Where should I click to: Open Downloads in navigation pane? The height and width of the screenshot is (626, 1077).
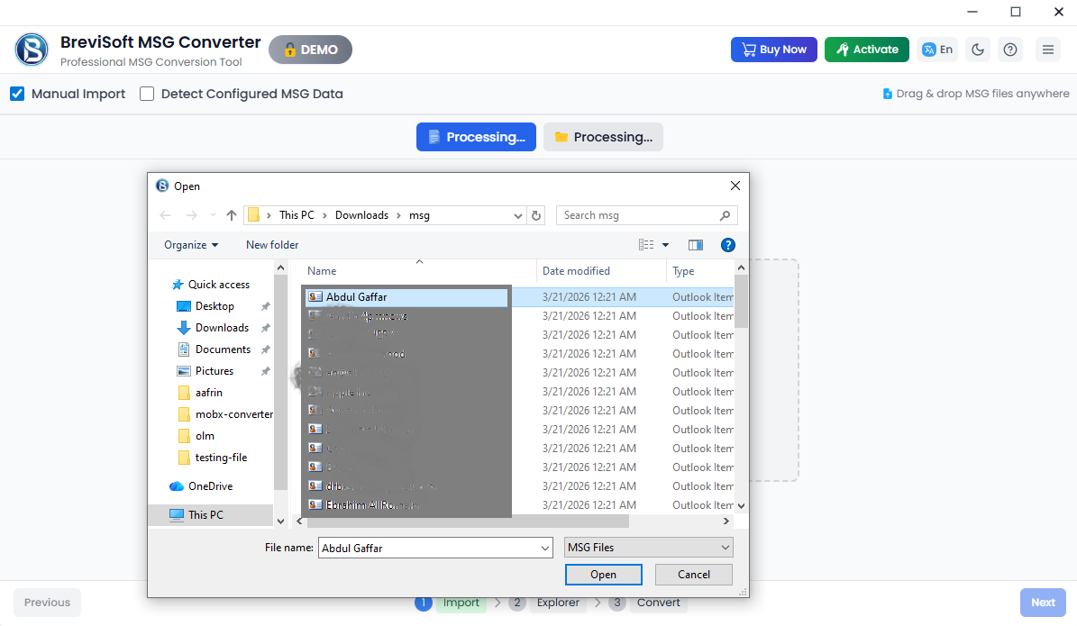(221, 328)
